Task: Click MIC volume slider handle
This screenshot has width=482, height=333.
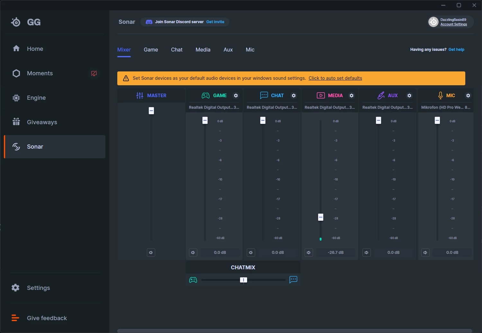Action: (437, 120)
